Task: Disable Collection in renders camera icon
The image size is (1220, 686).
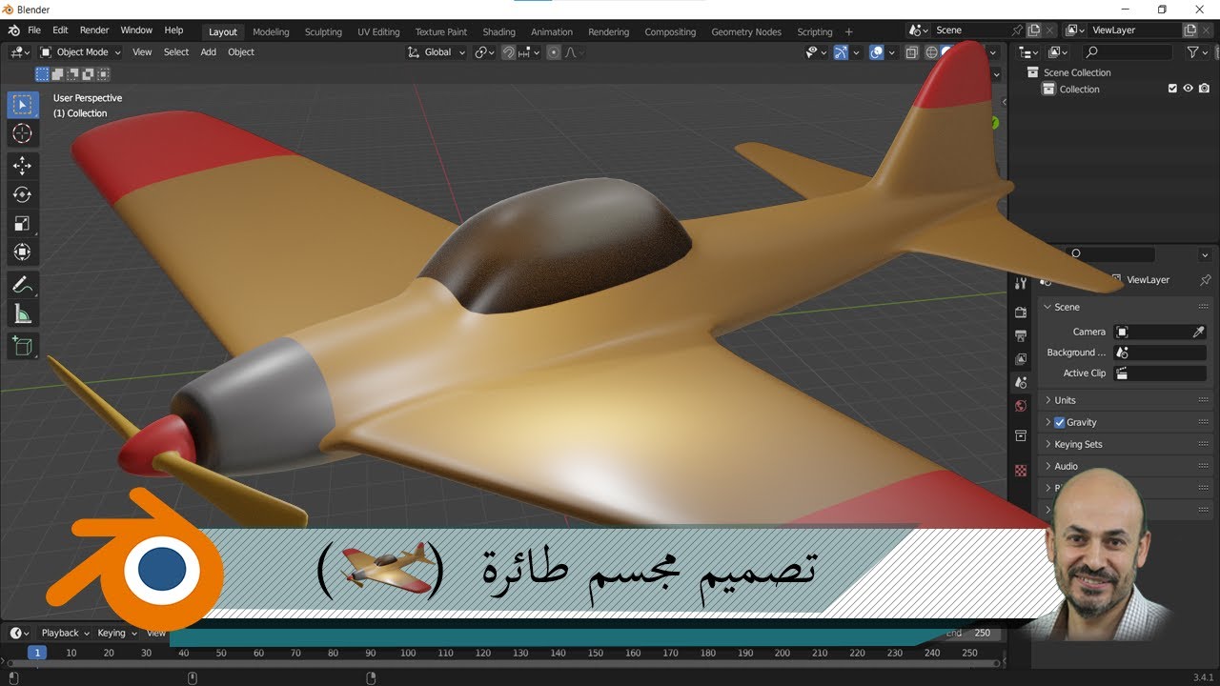Action: [x=1203, y=89]
